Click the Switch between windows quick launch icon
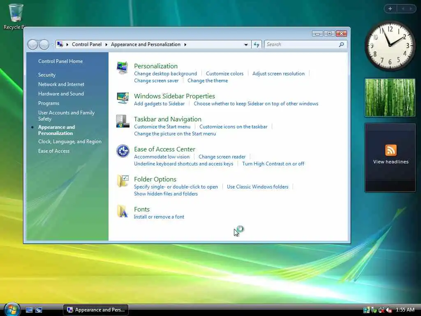Image resolution: width=421 pixels, height=316 pixels. tap(39, 310)
